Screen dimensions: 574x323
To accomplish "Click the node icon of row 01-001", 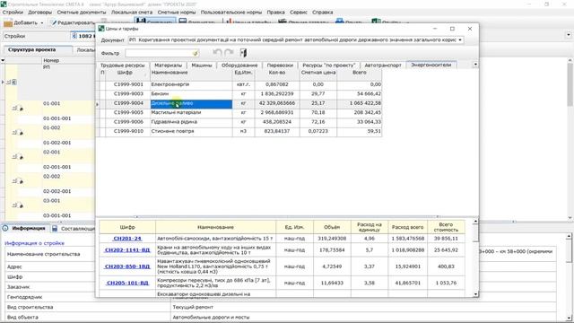I will click(21, 109).
